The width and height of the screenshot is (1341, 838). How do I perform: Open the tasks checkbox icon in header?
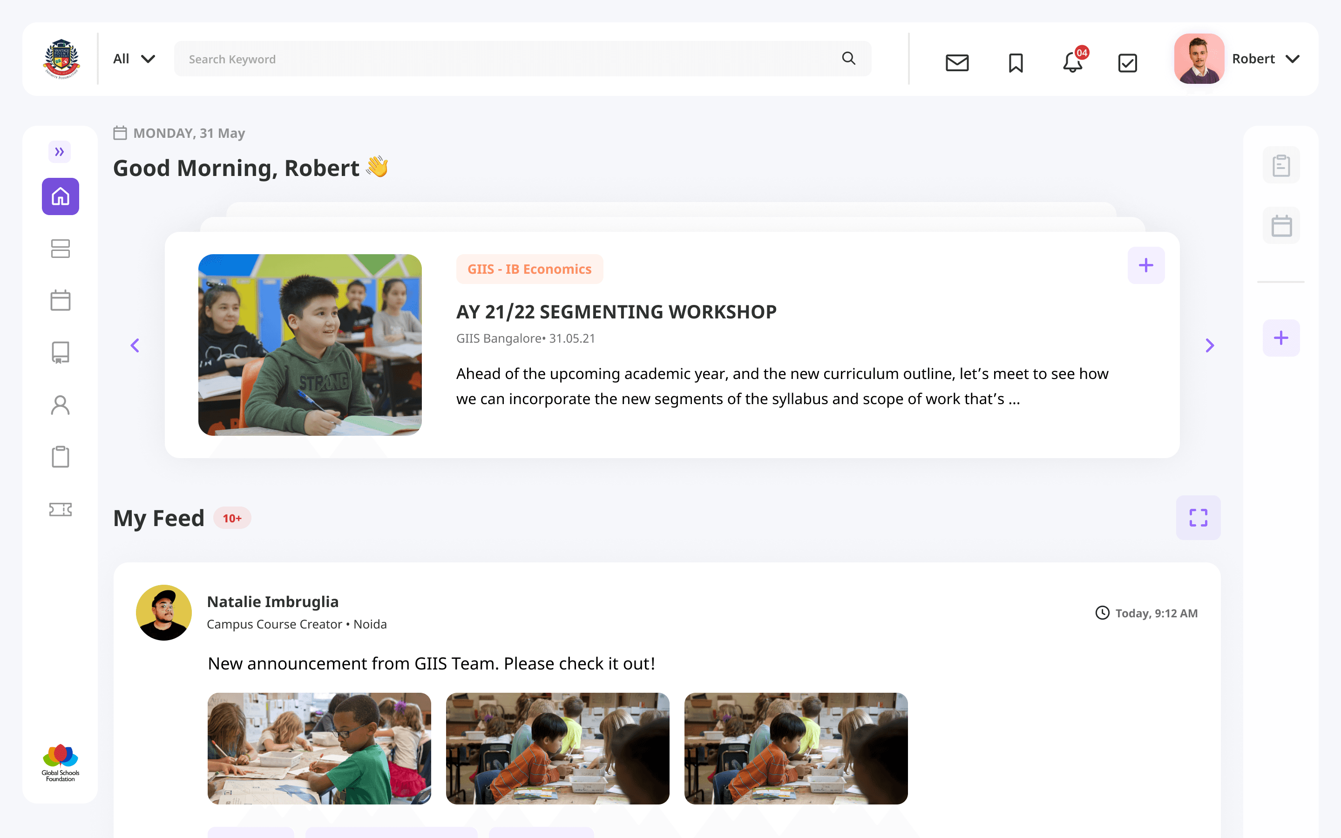1127,62
